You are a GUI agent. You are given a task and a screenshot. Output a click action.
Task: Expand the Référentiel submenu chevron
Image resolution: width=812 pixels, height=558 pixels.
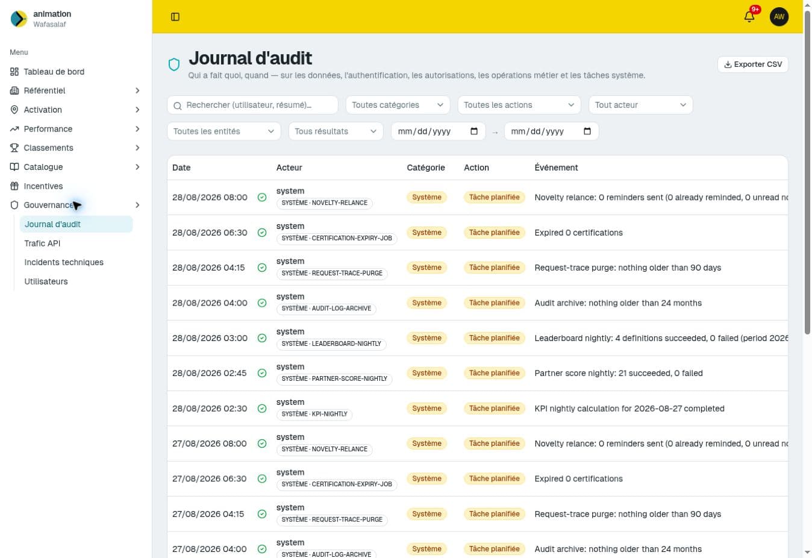(137, 90)
